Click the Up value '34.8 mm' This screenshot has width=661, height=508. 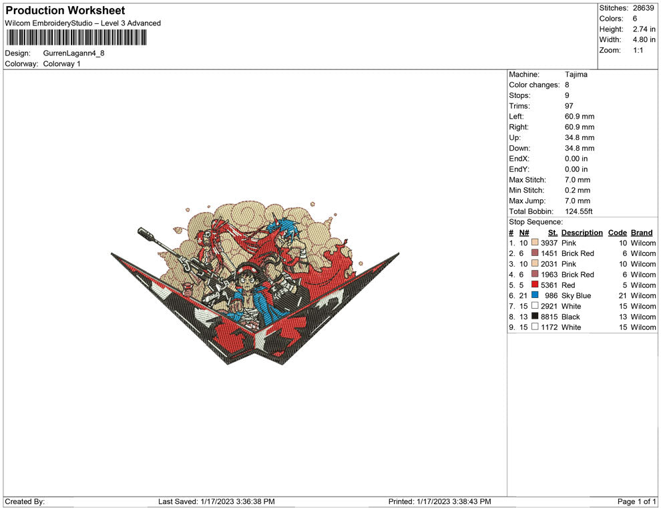point(580,137)
